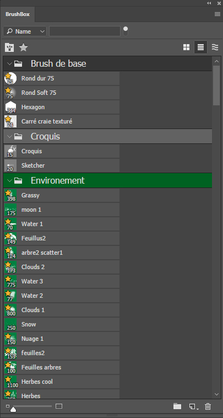Click the 'Sketcher' brush name text

(33, 165)
